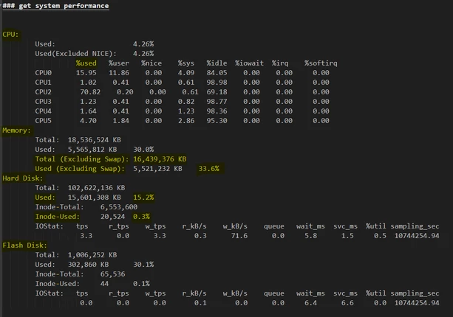Click the '%user' column header
Screen dimensions: 453x317
tap(119, 63)
